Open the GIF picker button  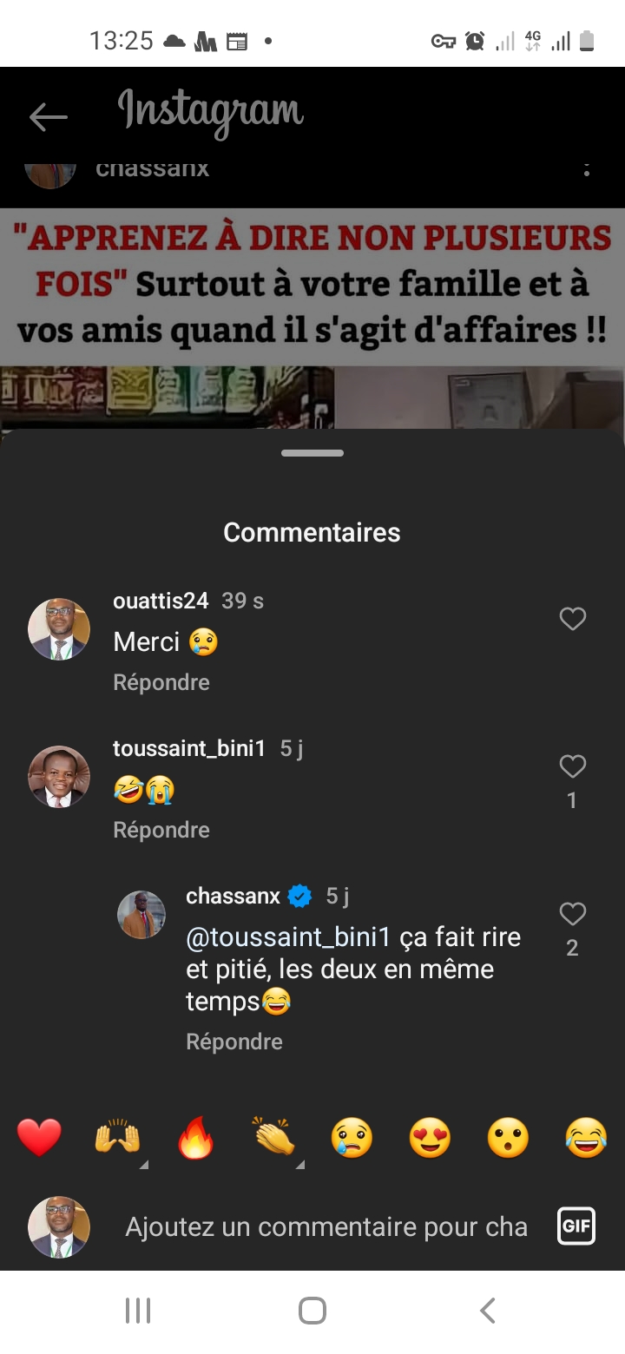(576, 1226)
